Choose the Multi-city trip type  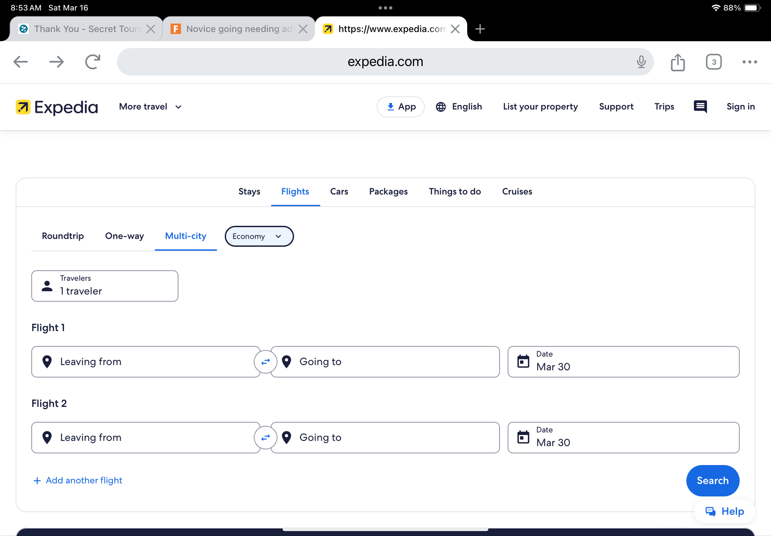[185, 236]
